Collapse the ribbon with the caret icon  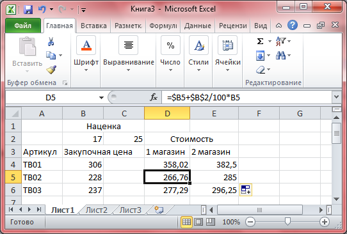279,26
